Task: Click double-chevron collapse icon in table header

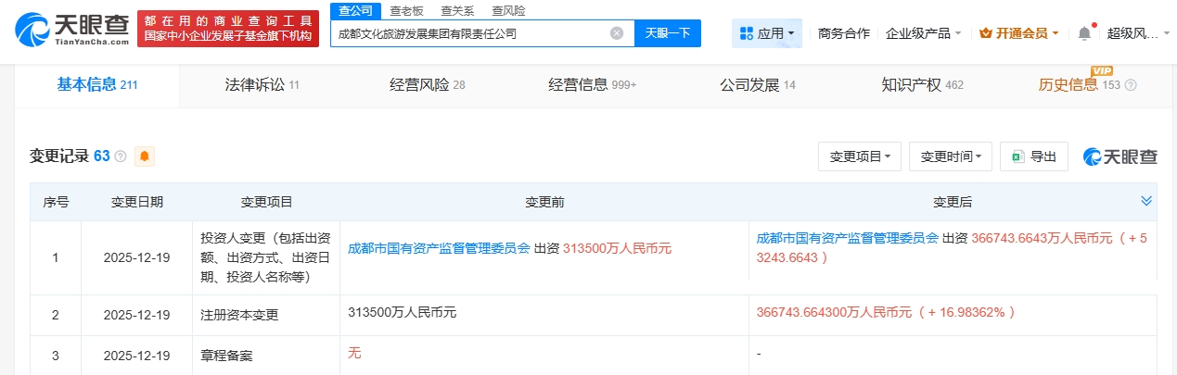Action: coord(1146,201)
